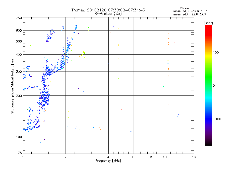Click the plot title 'Tromsø 20180126 07:30:00-07:31:43'
This screenshot has width=228, height=171.
[108, 10]
